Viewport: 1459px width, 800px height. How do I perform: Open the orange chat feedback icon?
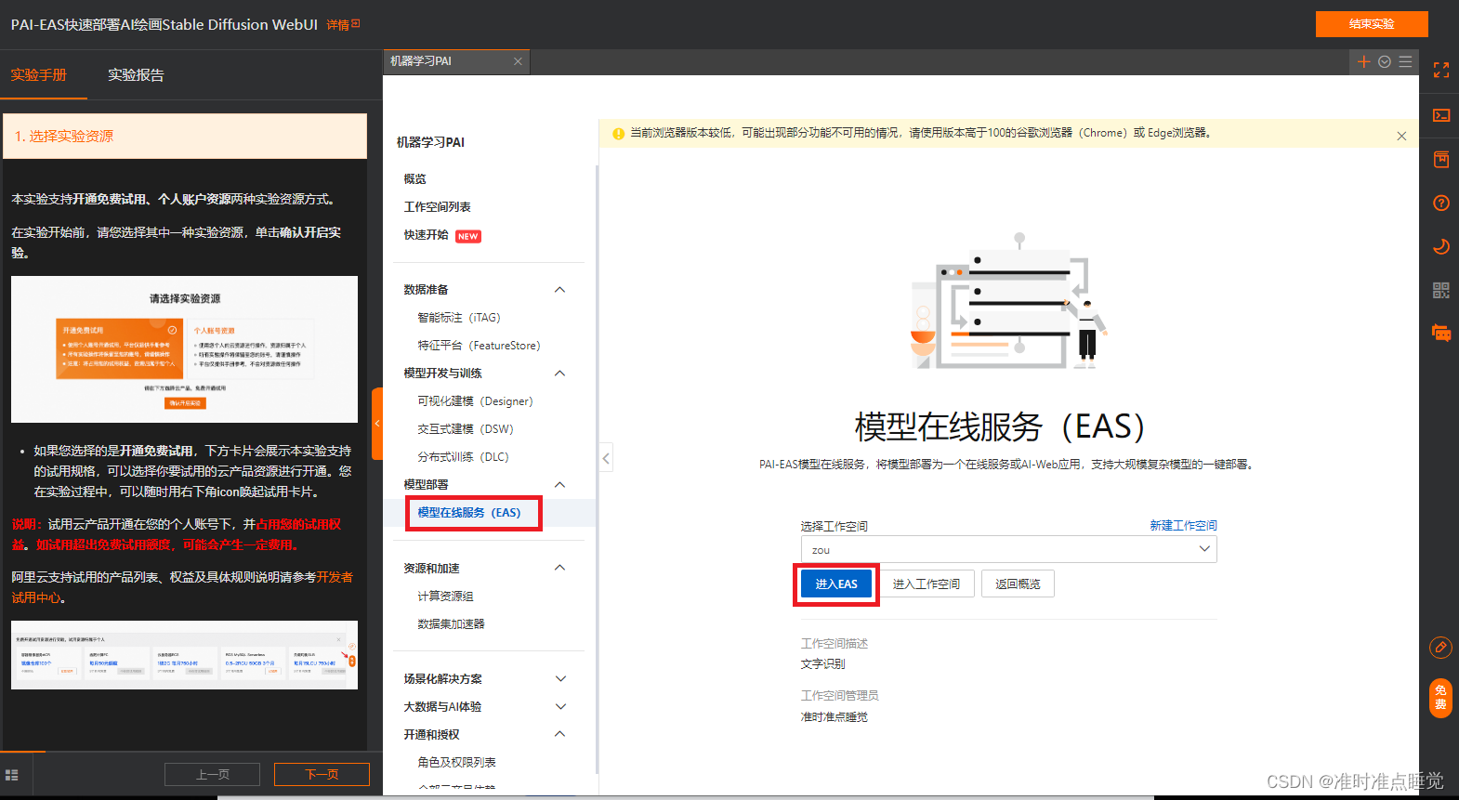(1441, 333)
